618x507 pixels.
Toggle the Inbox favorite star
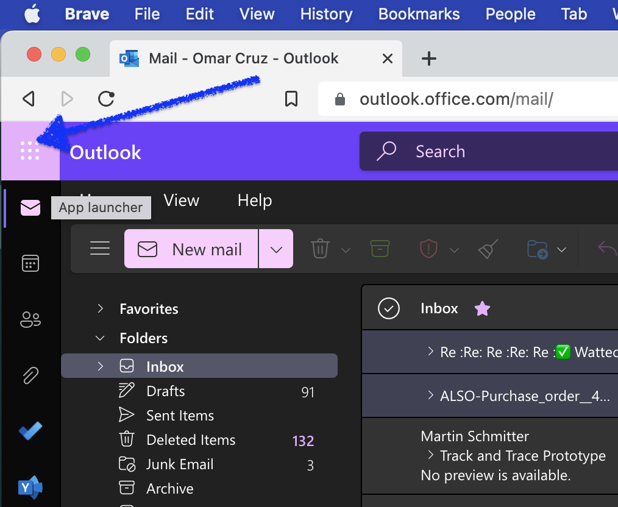point(482,309)
